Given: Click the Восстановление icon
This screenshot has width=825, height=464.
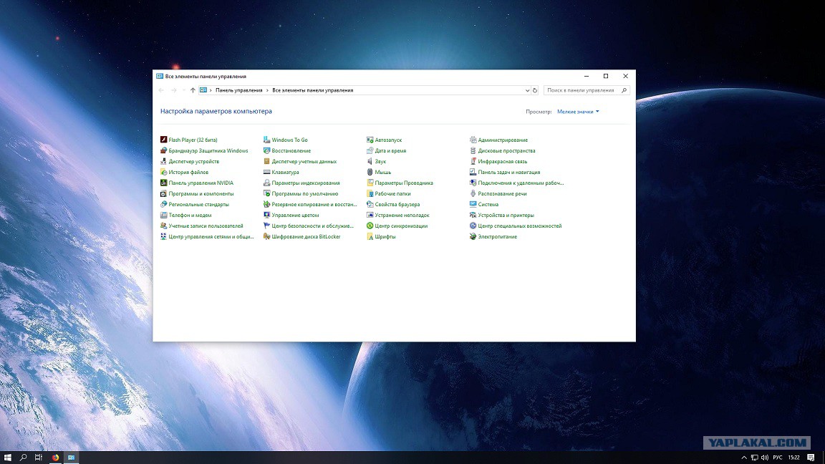Looking at the screenshot, I should click(266, 150).
